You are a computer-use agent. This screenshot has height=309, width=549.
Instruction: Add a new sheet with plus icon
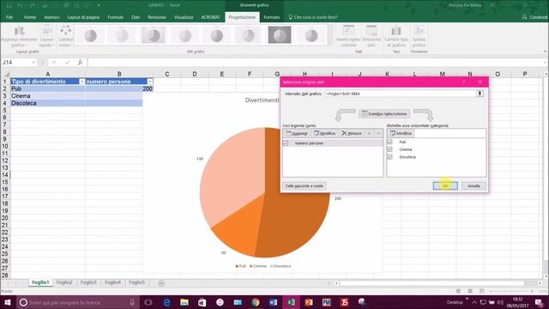tap(161, 283)
